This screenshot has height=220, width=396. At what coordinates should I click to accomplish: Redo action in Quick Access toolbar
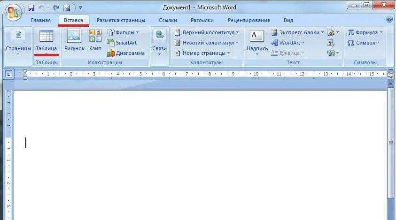tap(56, 8)
